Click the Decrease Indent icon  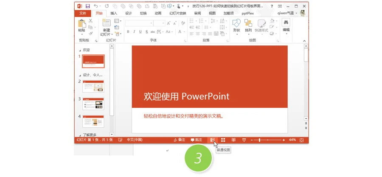coord(191,27)
